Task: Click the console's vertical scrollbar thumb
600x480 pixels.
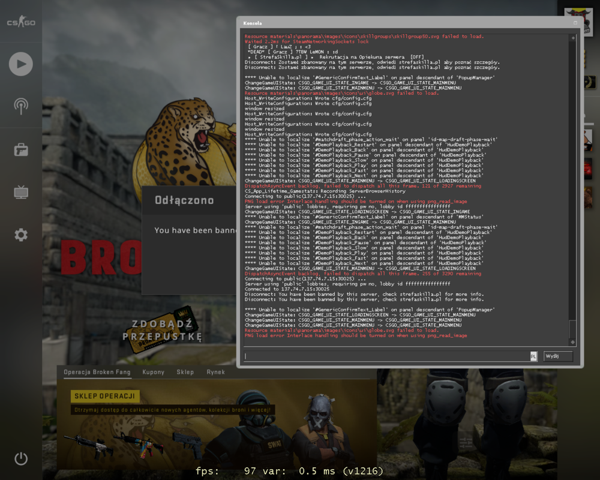Action: pos(573,328)
